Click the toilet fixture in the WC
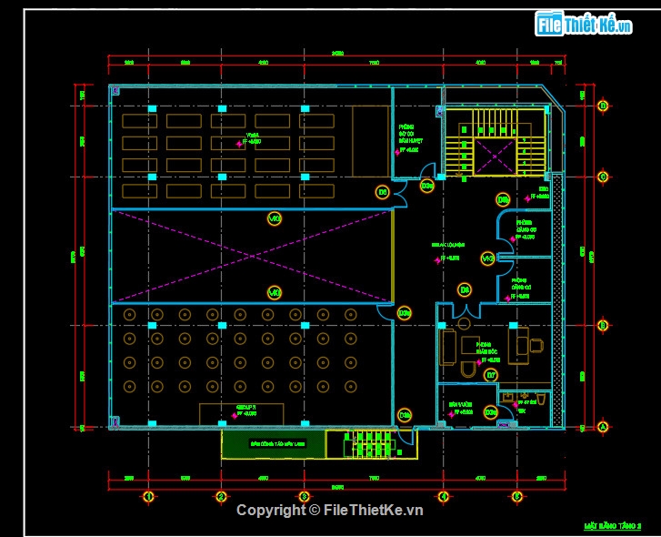 point(542,399)
